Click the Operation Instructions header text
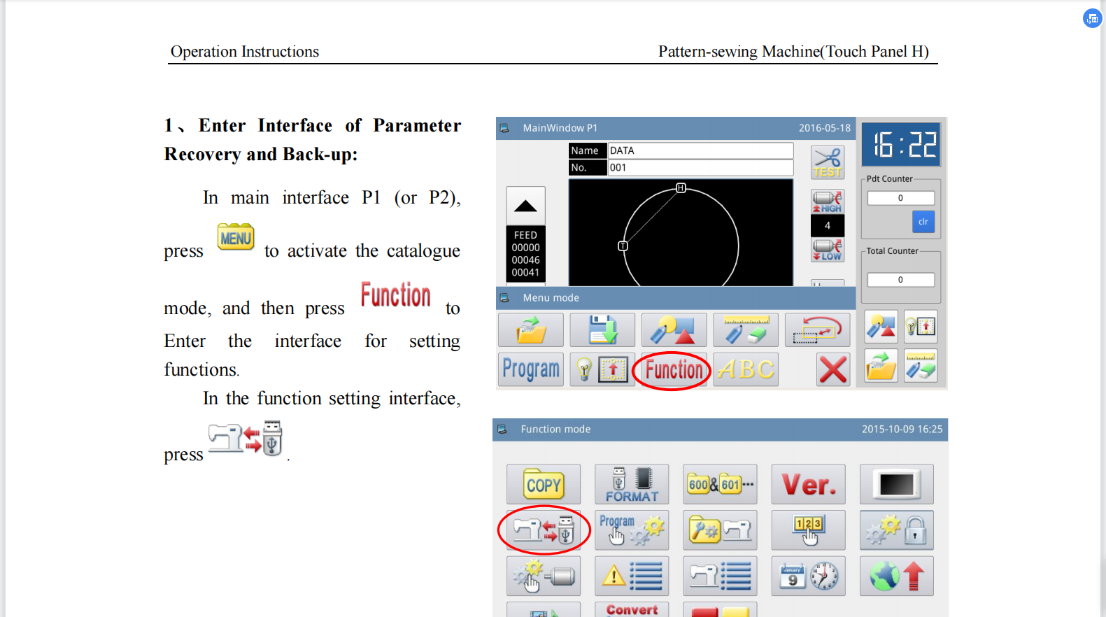This screenshot has width=1106, height=617. [245, 52]
